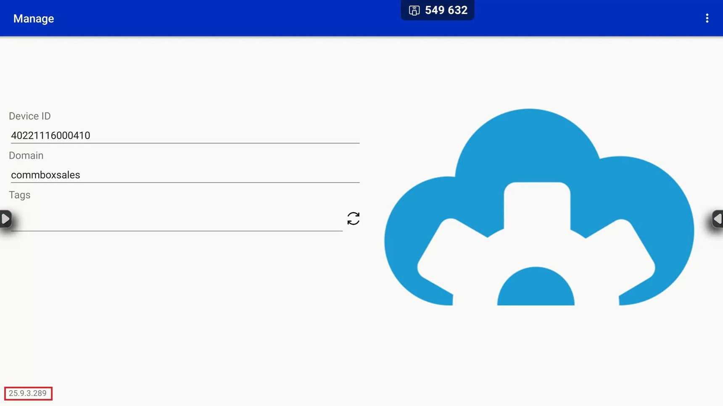Open the options menu at top right
The height and width of the screenshot is (406, 723).
tap(707, 18)
